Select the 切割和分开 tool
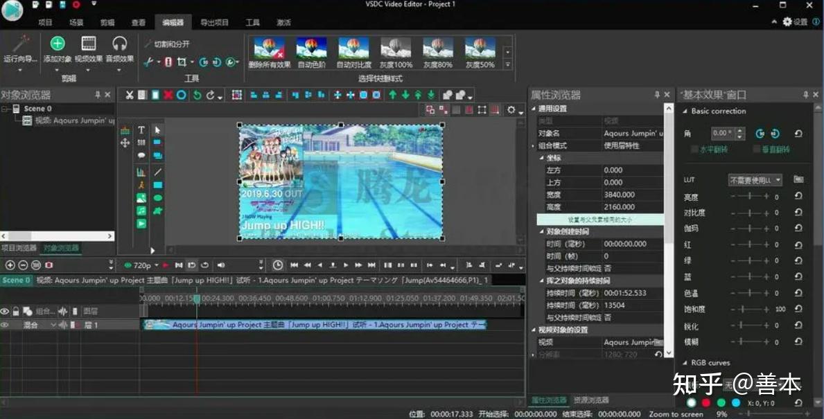This screenshot has height=419, width=824. [x=166, y=44]
